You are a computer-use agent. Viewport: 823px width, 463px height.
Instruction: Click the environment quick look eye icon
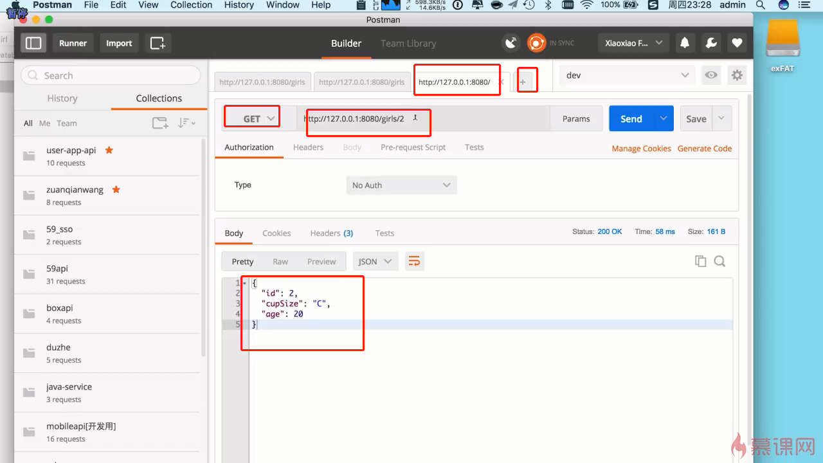click(x=711, y=75)
